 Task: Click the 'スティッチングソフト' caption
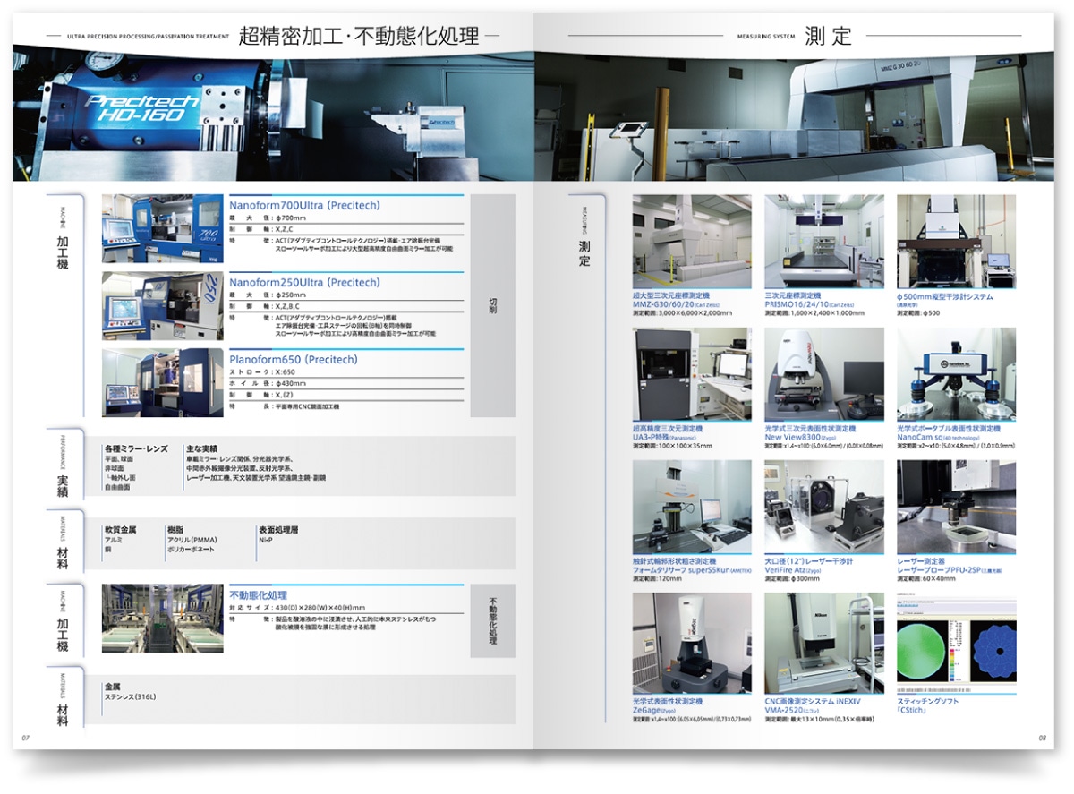click(x=927, y=701)
